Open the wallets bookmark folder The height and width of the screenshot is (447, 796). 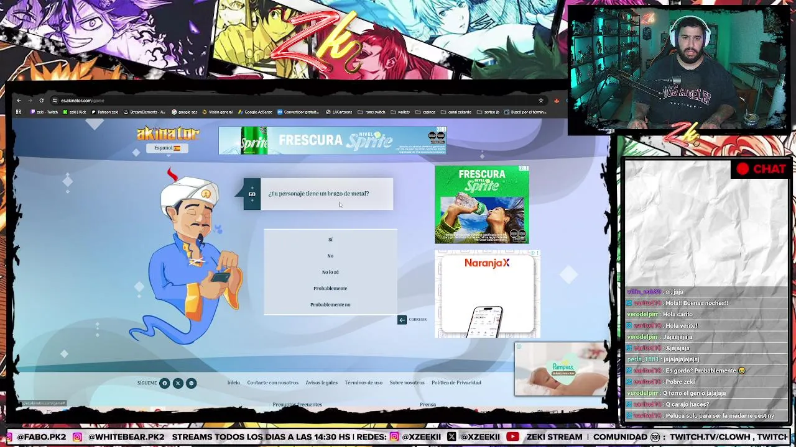[x=400, y=112]
